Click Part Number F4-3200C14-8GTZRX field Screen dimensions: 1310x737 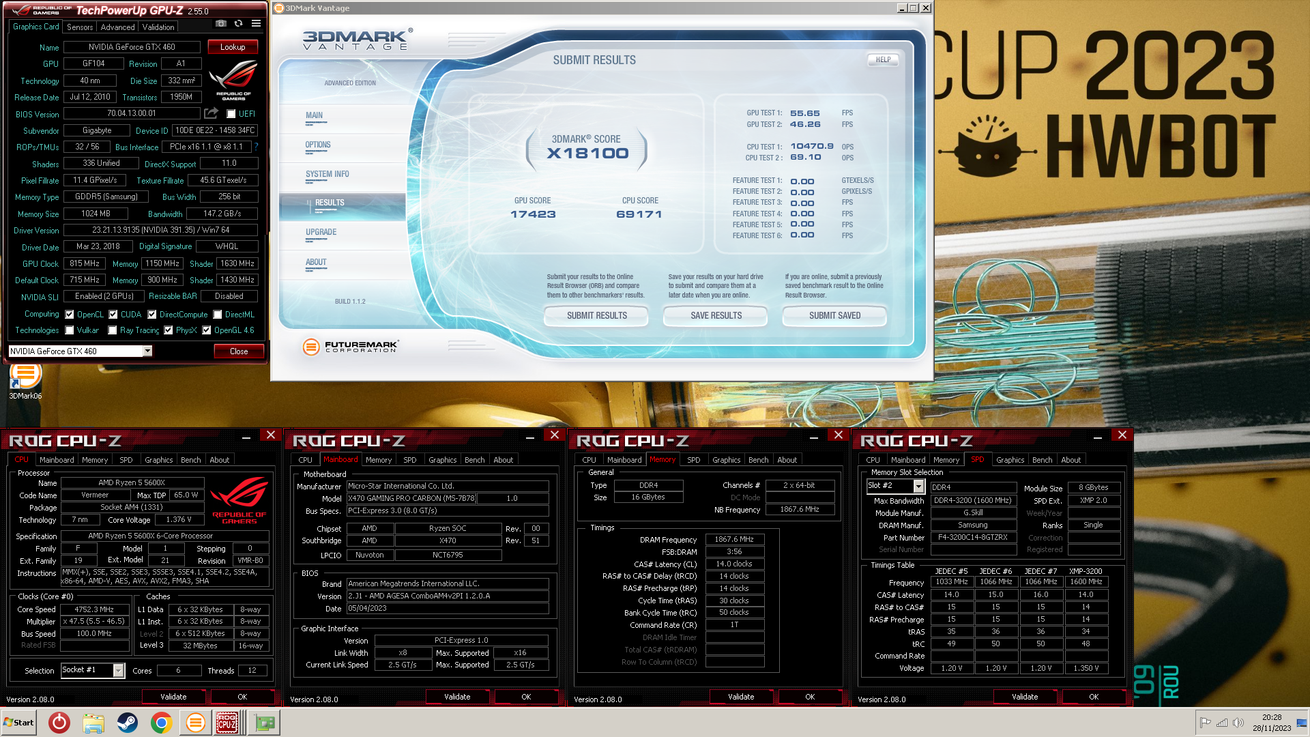coord(972,537)
